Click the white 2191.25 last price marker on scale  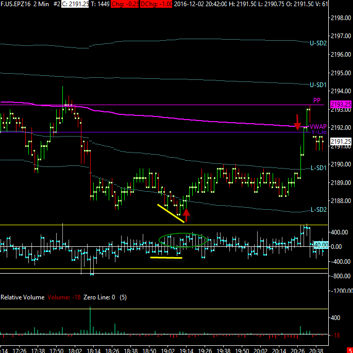pyautogui.click(x=341, y=142)
